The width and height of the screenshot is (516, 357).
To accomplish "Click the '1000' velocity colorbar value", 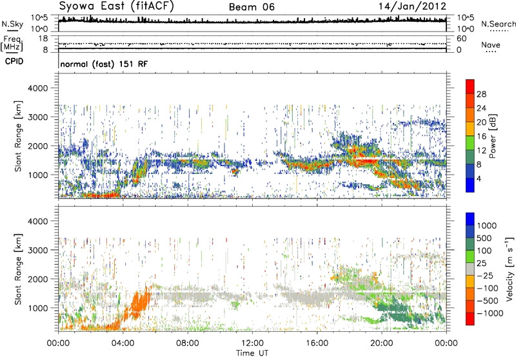I will 487,226.
